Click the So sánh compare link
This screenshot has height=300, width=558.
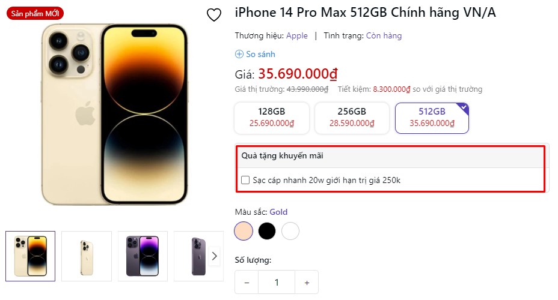point(260,54)
